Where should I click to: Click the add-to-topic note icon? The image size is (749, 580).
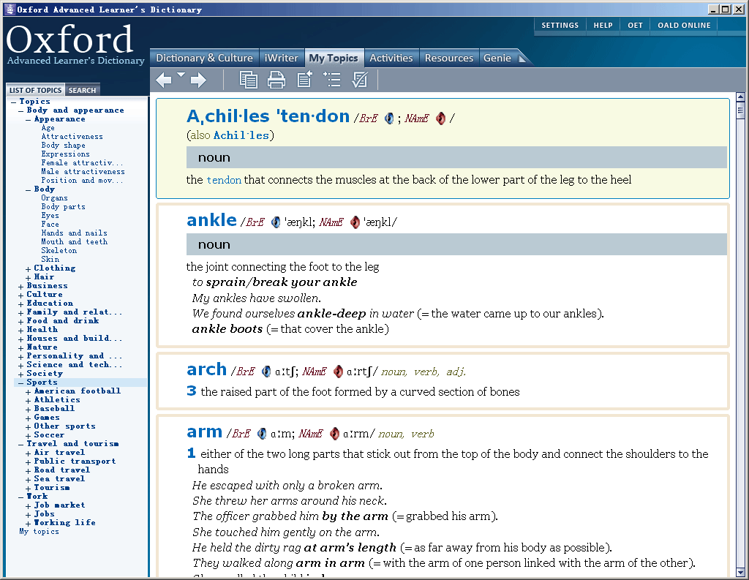pyautogui.click(x=304, y=79)
